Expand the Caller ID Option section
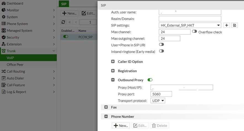 click(113, 62)
